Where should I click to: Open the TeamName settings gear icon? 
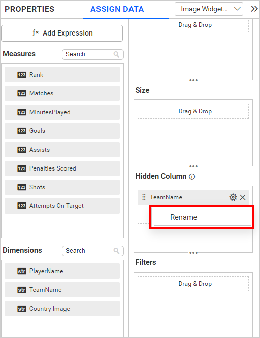tap(233, 197)
